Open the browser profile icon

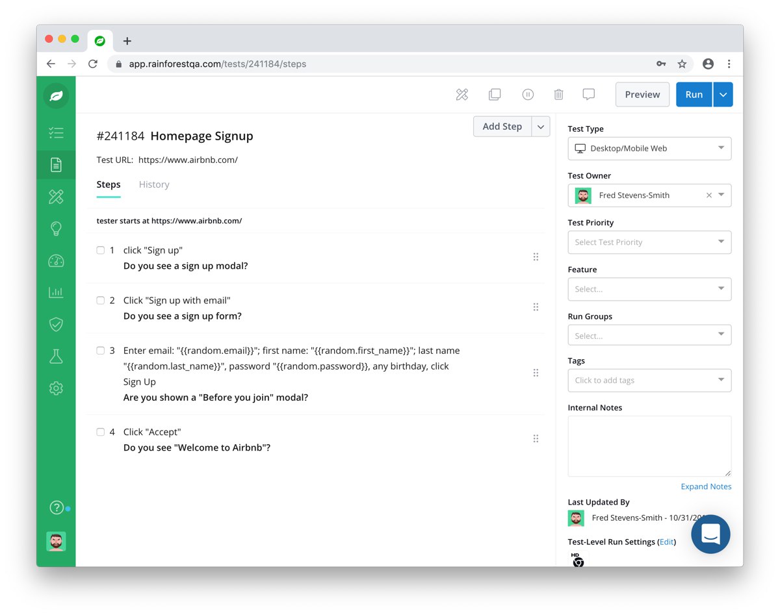[708, 64]
